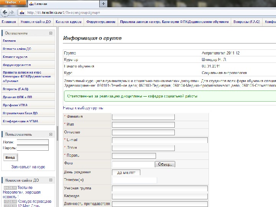Open Вопросы (F.A.Q) in top menu
This screenshot has height=207, width=276.
click(246, 22)
